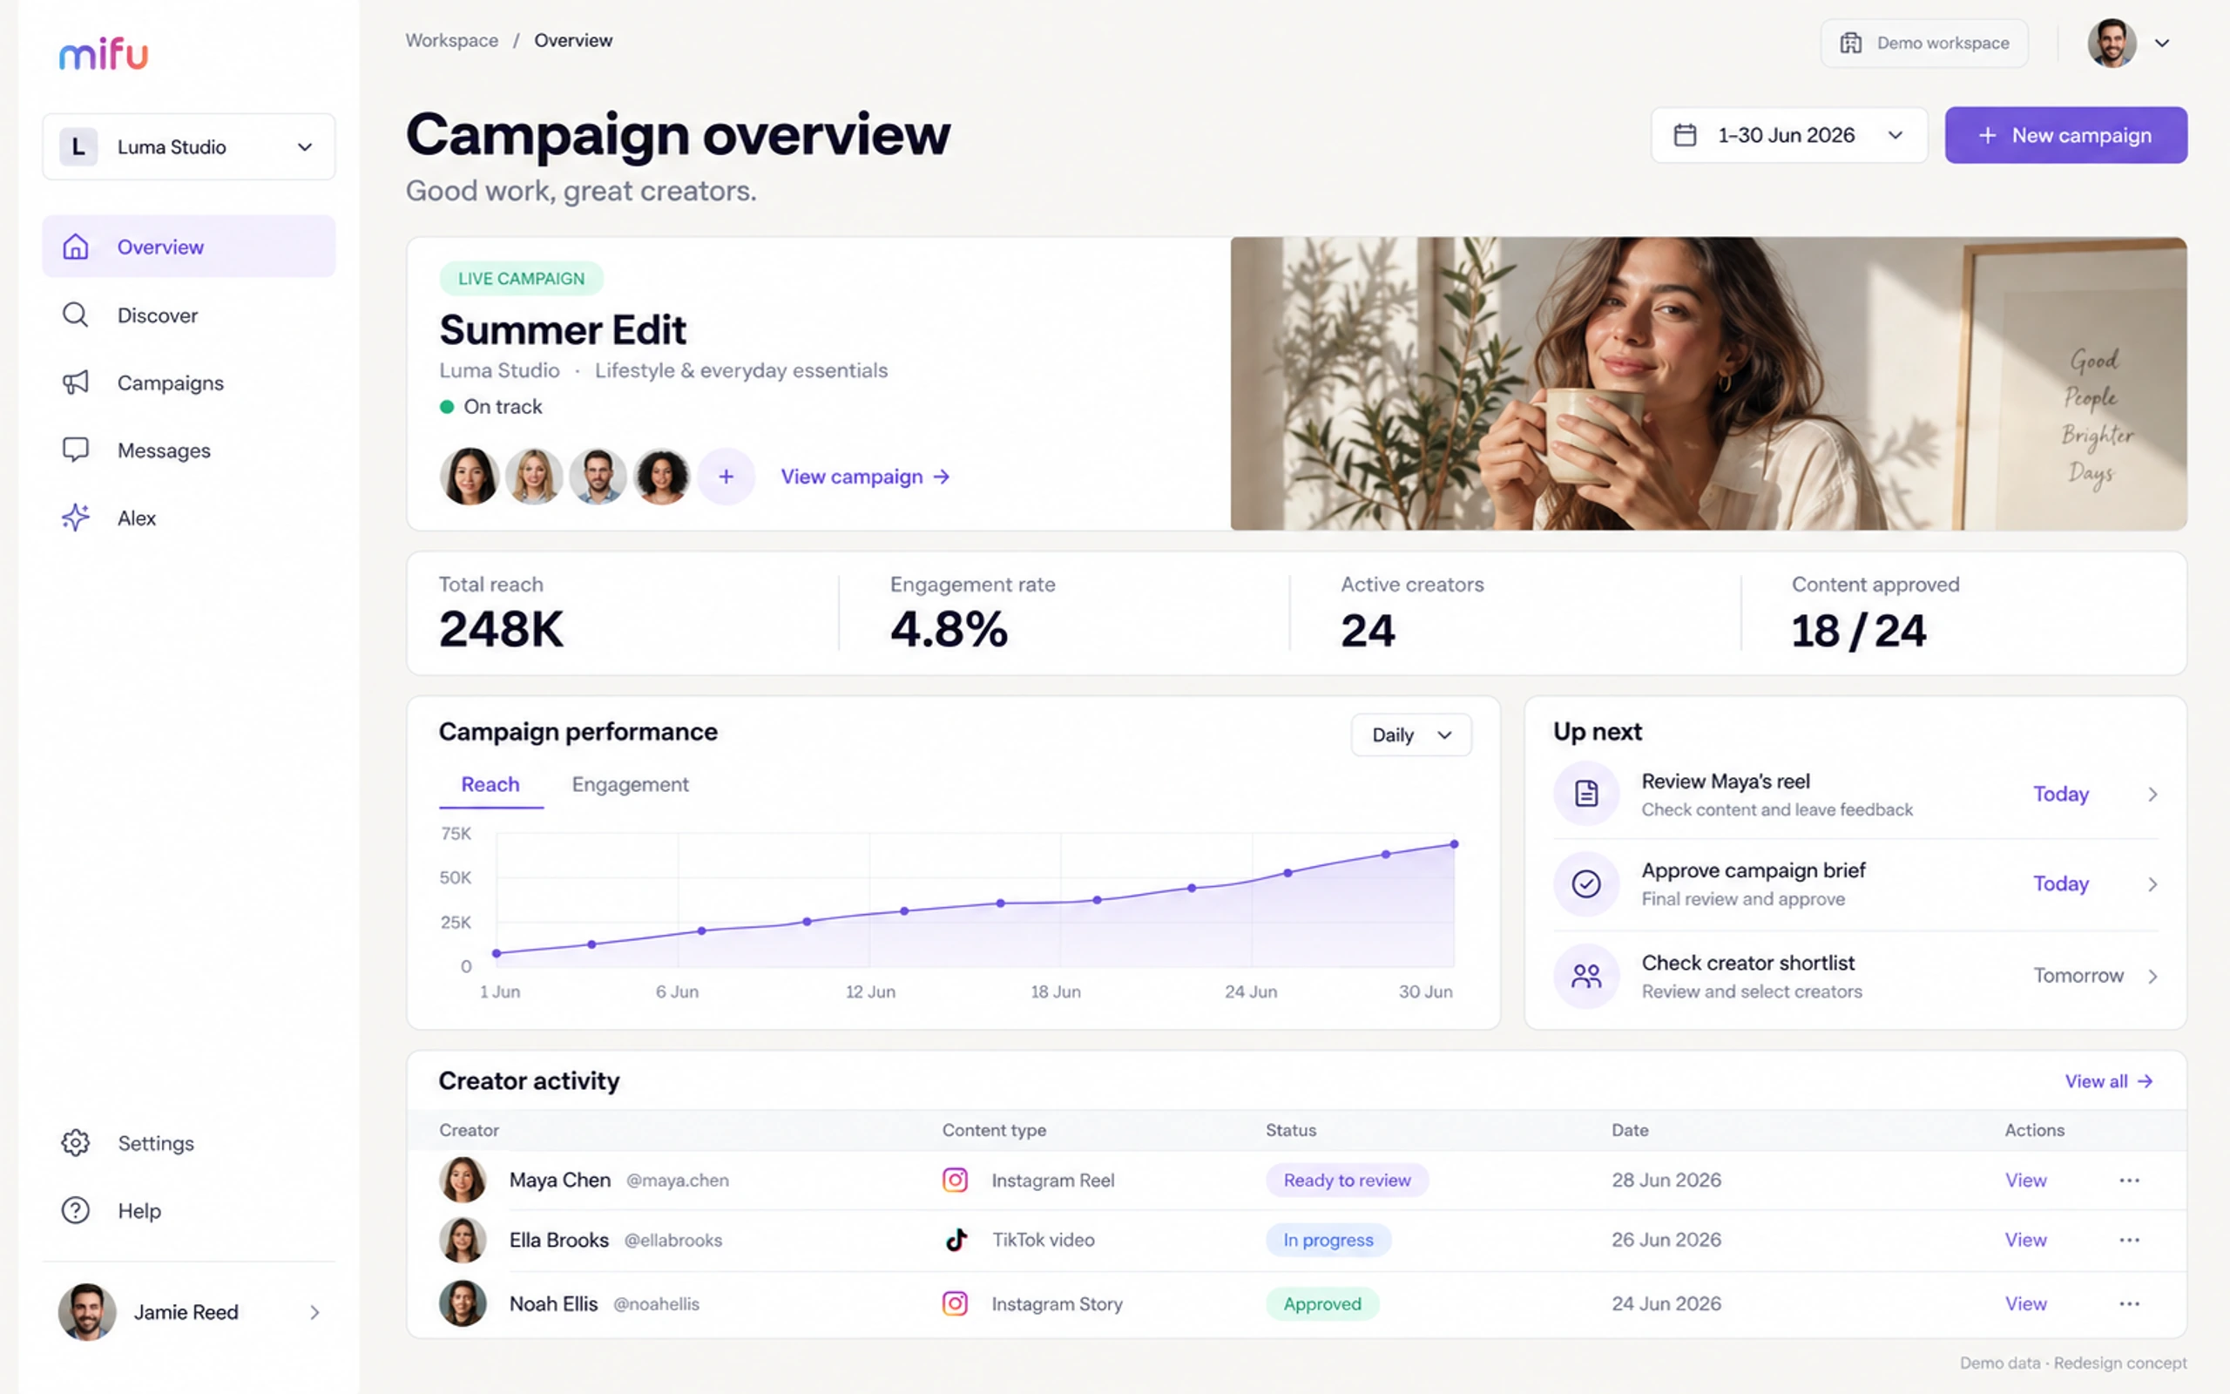Open Review Maya's reel chevron
Screen dimensions: 2230x1394
coord(2152,794)
